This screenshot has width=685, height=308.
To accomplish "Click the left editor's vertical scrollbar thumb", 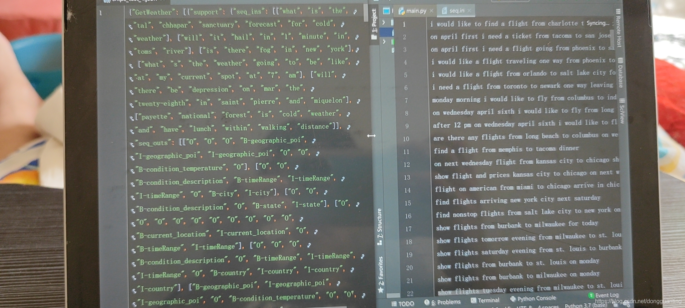I will [366, 13].
